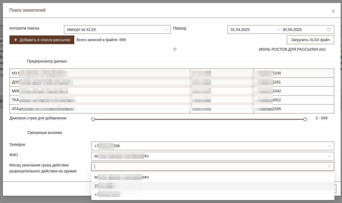Open the calendar icon in the Период field
Viewport: 342px width, 203px height.
coord(329,30)
